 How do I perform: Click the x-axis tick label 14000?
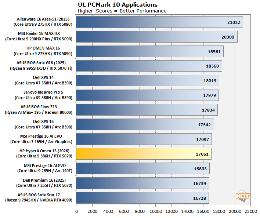(187, 211)
